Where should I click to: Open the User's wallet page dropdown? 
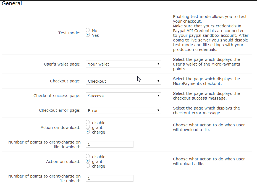[123, 64]
